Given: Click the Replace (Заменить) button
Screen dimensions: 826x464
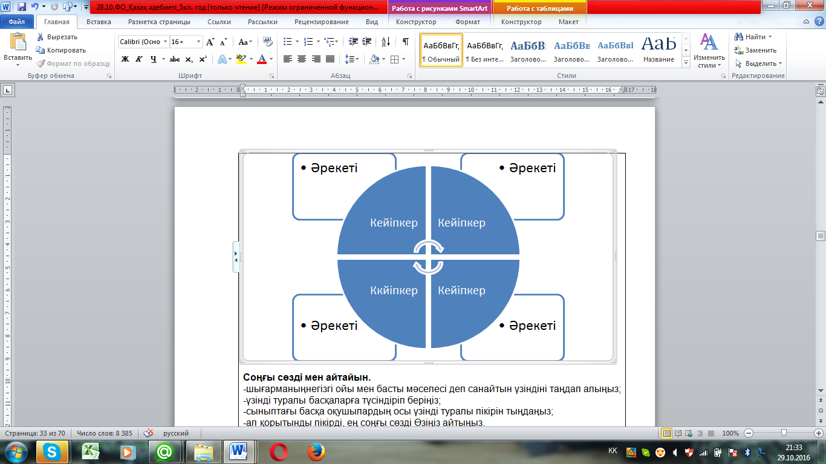Looking at the screenshot, I should 756,50.
